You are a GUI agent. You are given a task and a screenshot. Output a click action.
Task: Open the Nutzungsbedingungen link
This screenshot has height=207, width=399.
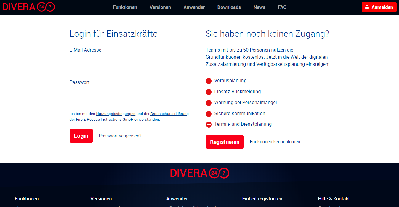coord(116,114)
